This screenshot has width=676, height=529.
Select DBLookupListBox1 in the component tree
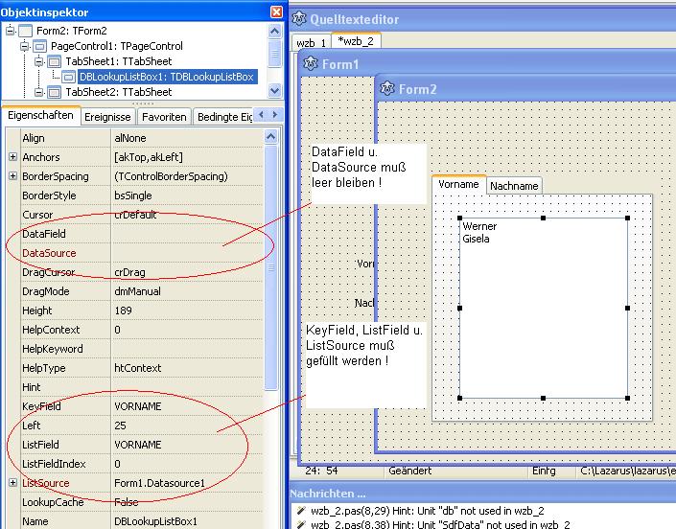coord(166,77)
